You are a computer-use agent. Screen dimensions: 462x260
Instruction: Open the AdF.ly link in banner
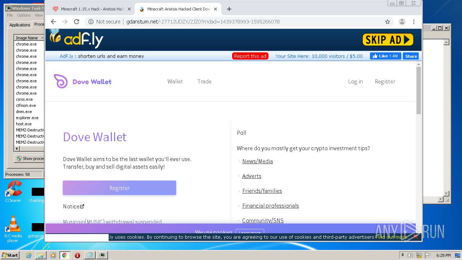66,56
